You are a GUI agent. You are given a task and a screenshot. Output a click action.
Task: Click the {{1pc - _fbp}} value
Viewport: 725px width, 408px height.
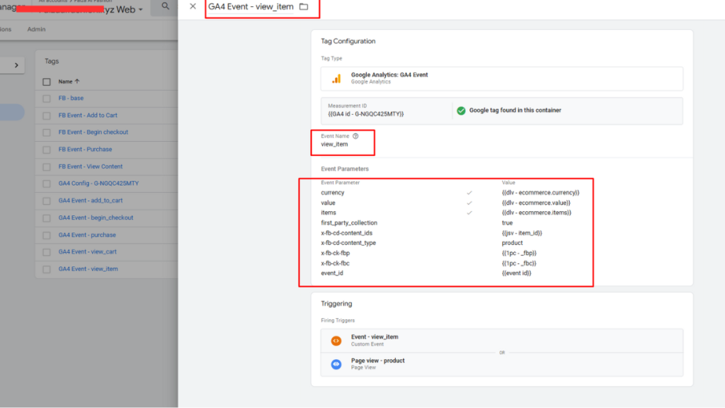click(519, 253)
